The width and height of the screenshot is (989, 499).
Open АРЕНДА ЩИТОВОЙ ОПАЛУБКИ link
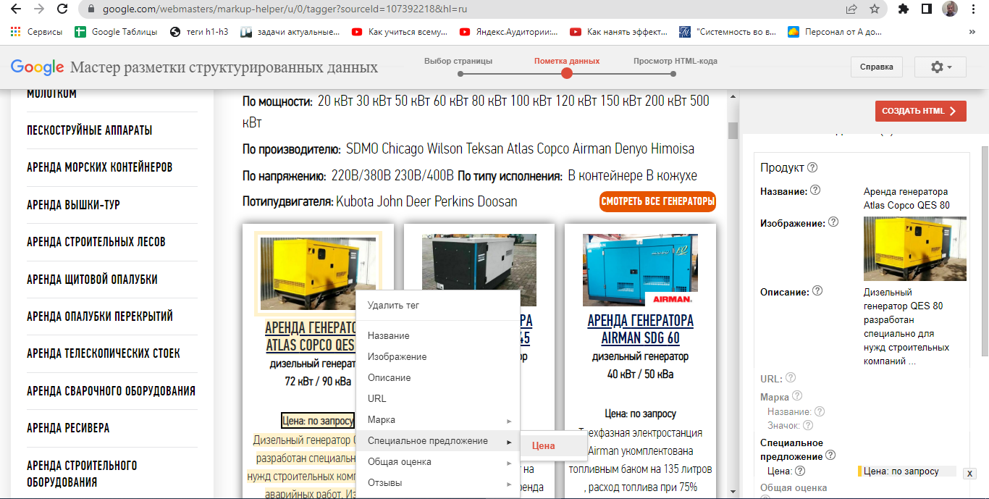tap(92, 280)
